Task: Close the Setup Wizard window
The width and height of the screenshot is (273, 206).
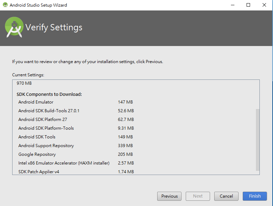Action: pos(264,5)
